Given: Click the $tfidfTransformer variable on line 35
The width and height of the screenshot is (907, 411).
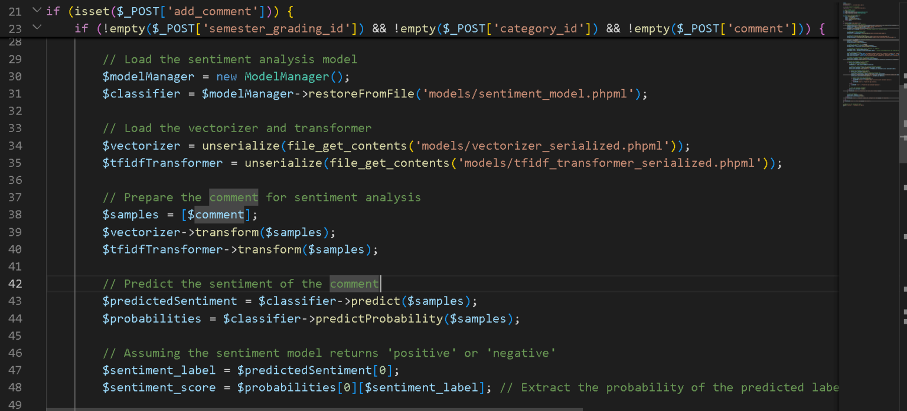Looking at the screenshot, I should click(x=162, y=163).
